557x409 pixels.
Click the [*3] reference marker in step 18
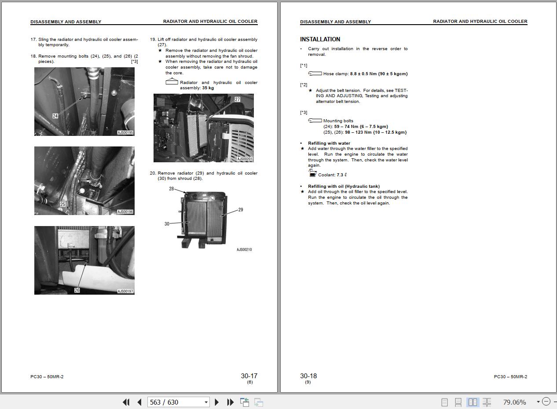(x=135, y=62)
